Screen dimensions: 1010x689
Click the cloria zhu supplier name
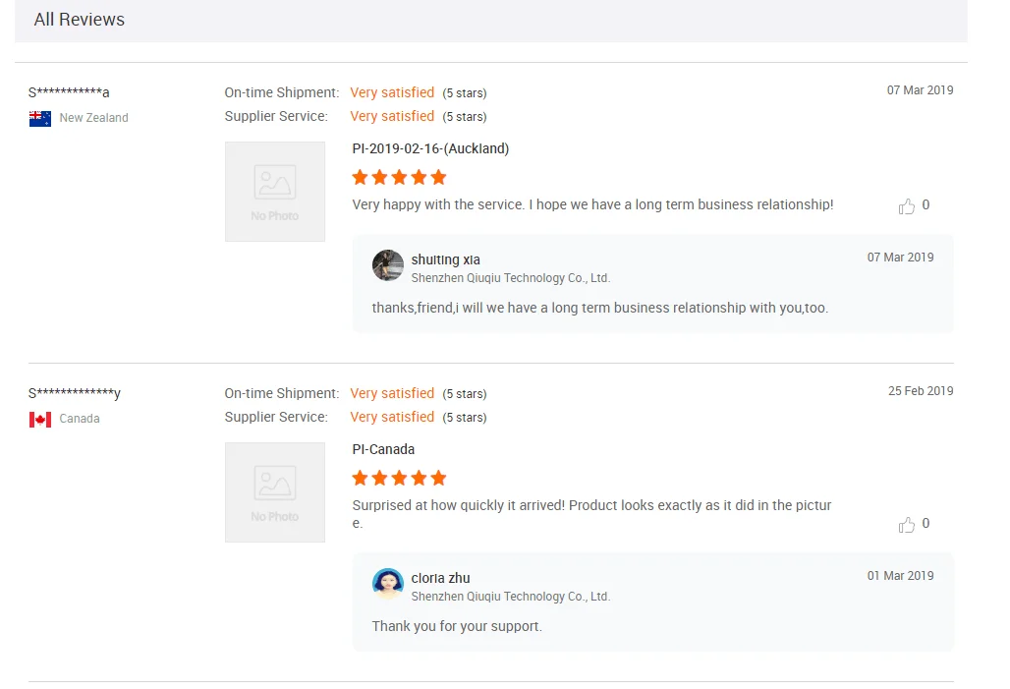coord(440,579)
